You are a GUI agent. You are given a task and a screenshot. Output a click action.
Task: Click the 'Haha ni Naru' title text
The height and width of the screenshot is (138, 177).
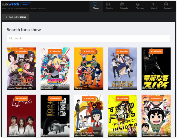tap(14, 135)
